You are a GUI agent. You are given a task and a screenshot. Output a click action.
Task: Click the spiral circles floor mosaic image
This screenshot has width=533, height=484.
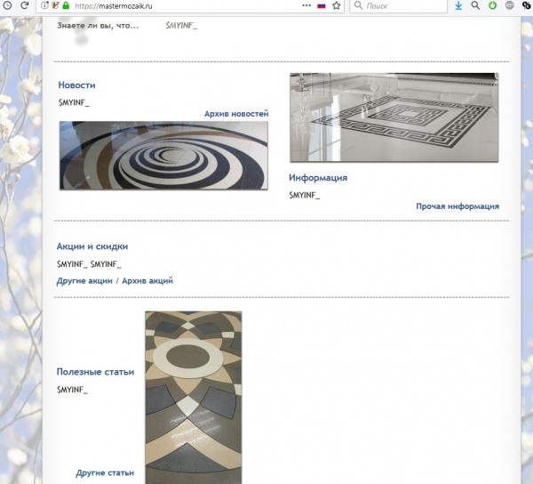163,155
